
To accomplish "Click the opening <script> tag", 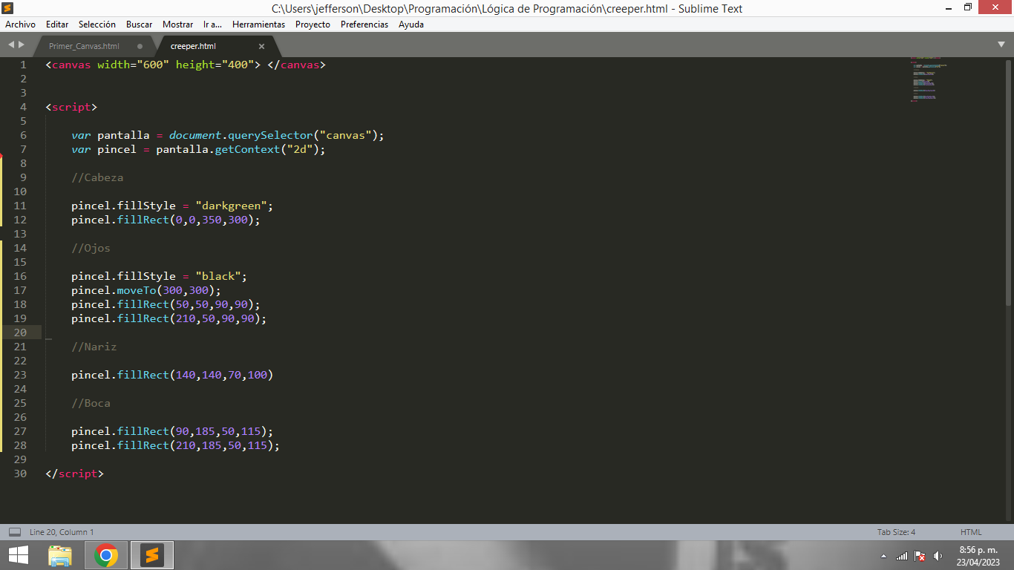I will [71, 107].
